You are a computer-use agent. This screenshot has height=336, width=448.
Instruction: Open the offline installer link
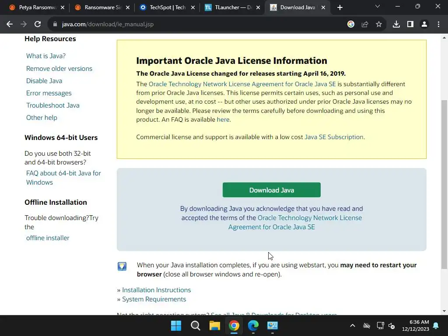48,238
